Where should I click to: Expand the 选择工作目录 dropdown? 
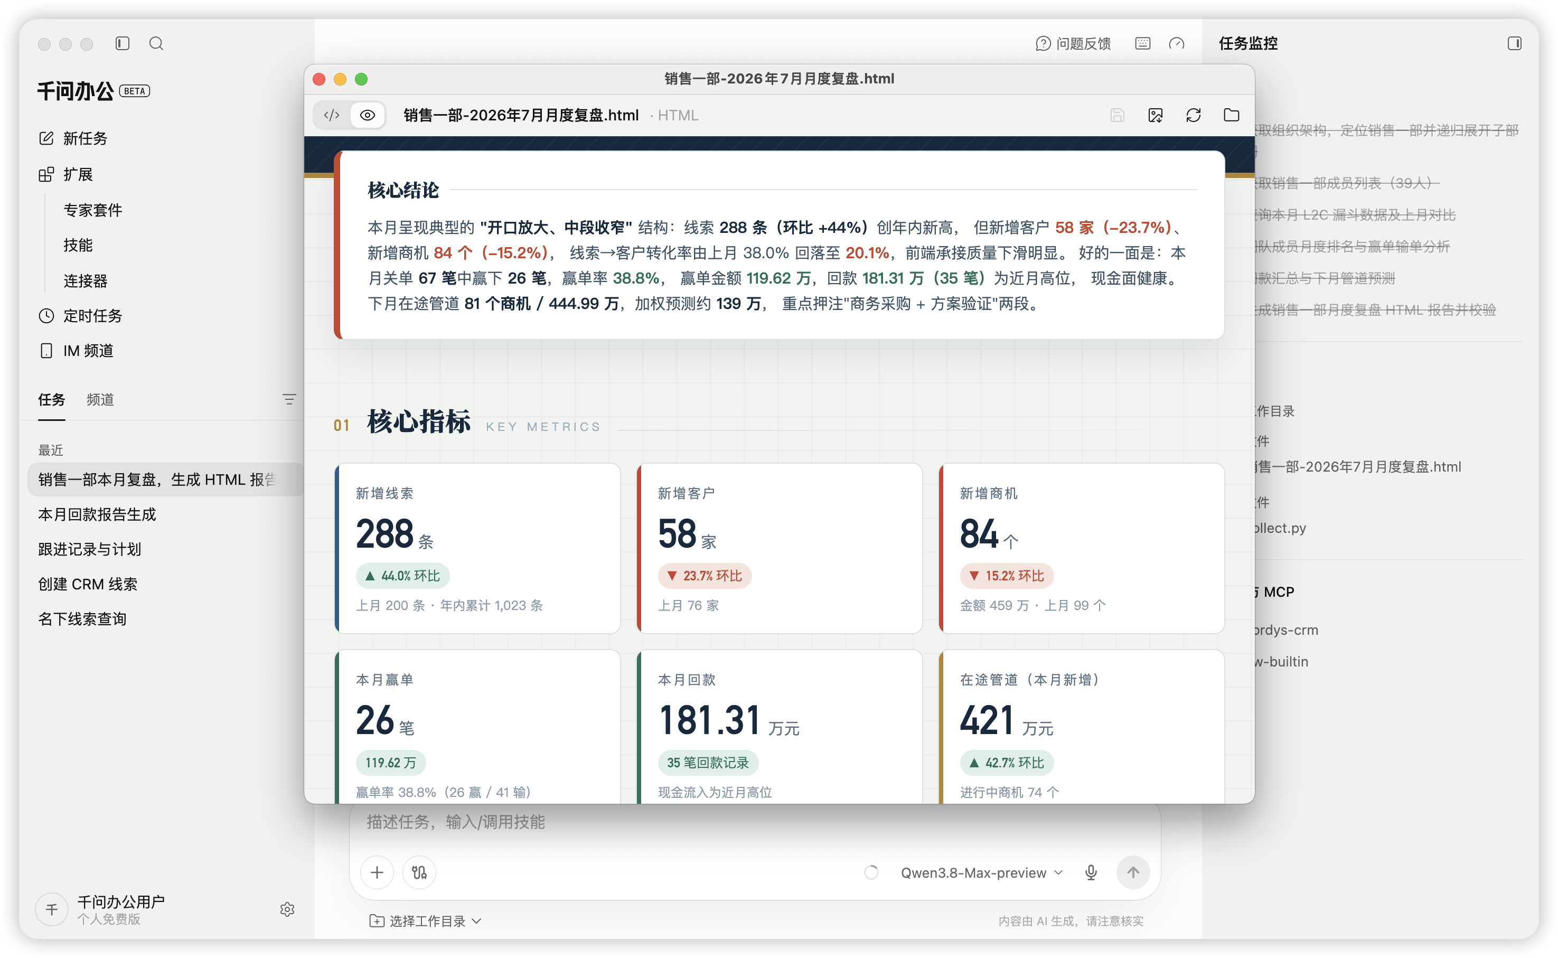pos(426,921)
